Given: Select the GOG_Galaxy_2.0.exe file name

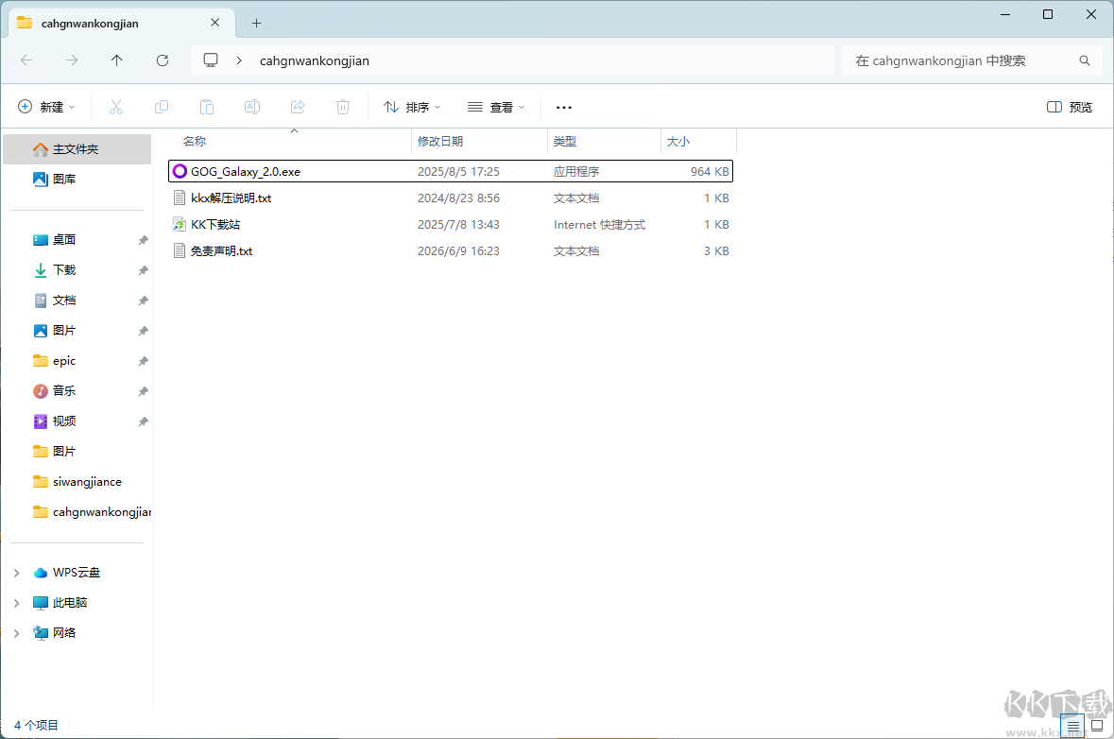Looking at the screenshot, I should point(245,171).
